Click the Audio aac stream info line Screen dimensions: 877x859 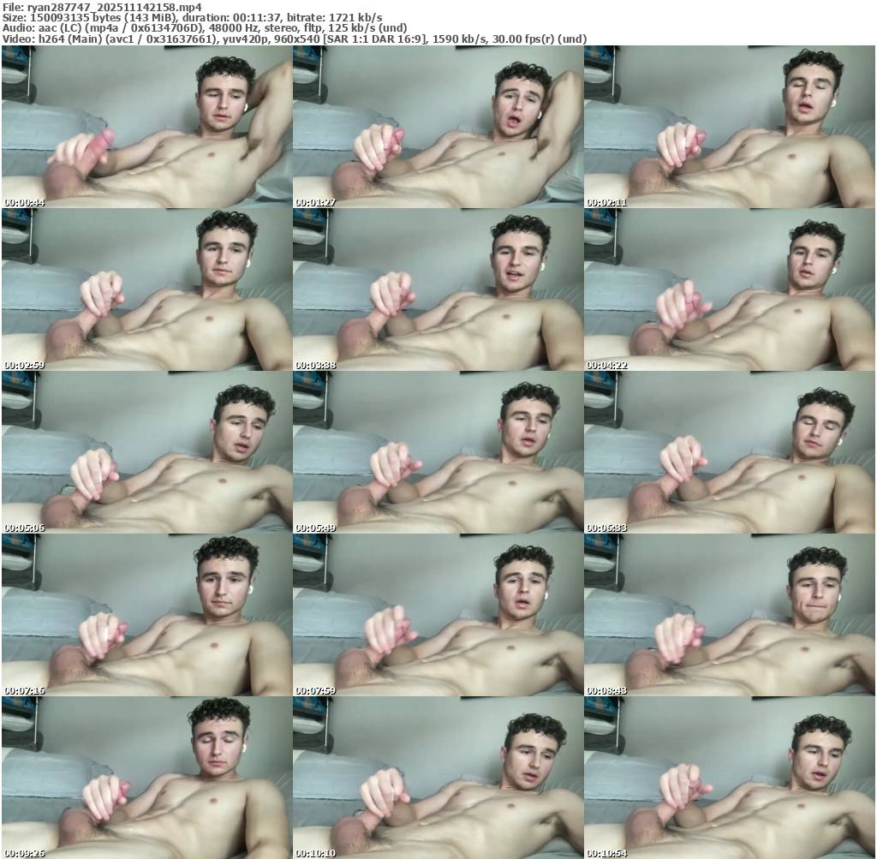coord(205,27)
